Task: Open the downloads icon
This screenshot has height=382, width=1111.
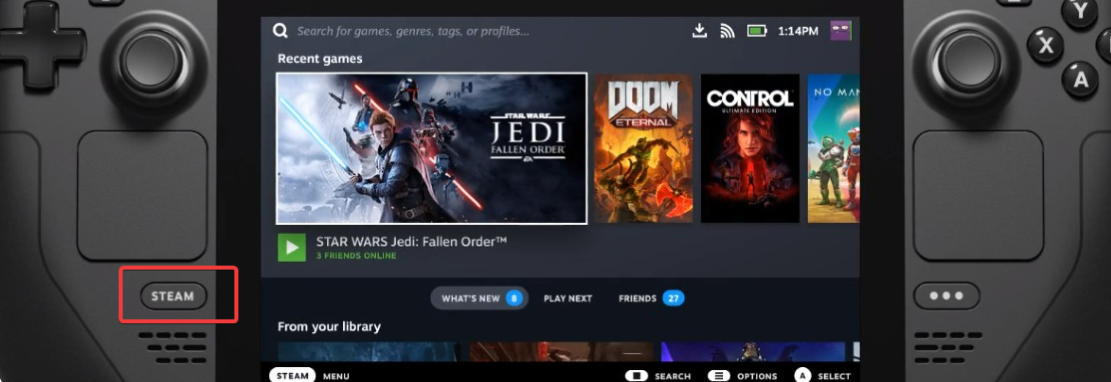Action: pyautogui.click(x=699, y=31)
